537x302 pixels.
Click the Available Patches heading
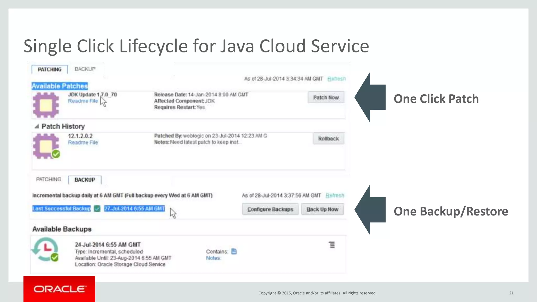[60, 86]
